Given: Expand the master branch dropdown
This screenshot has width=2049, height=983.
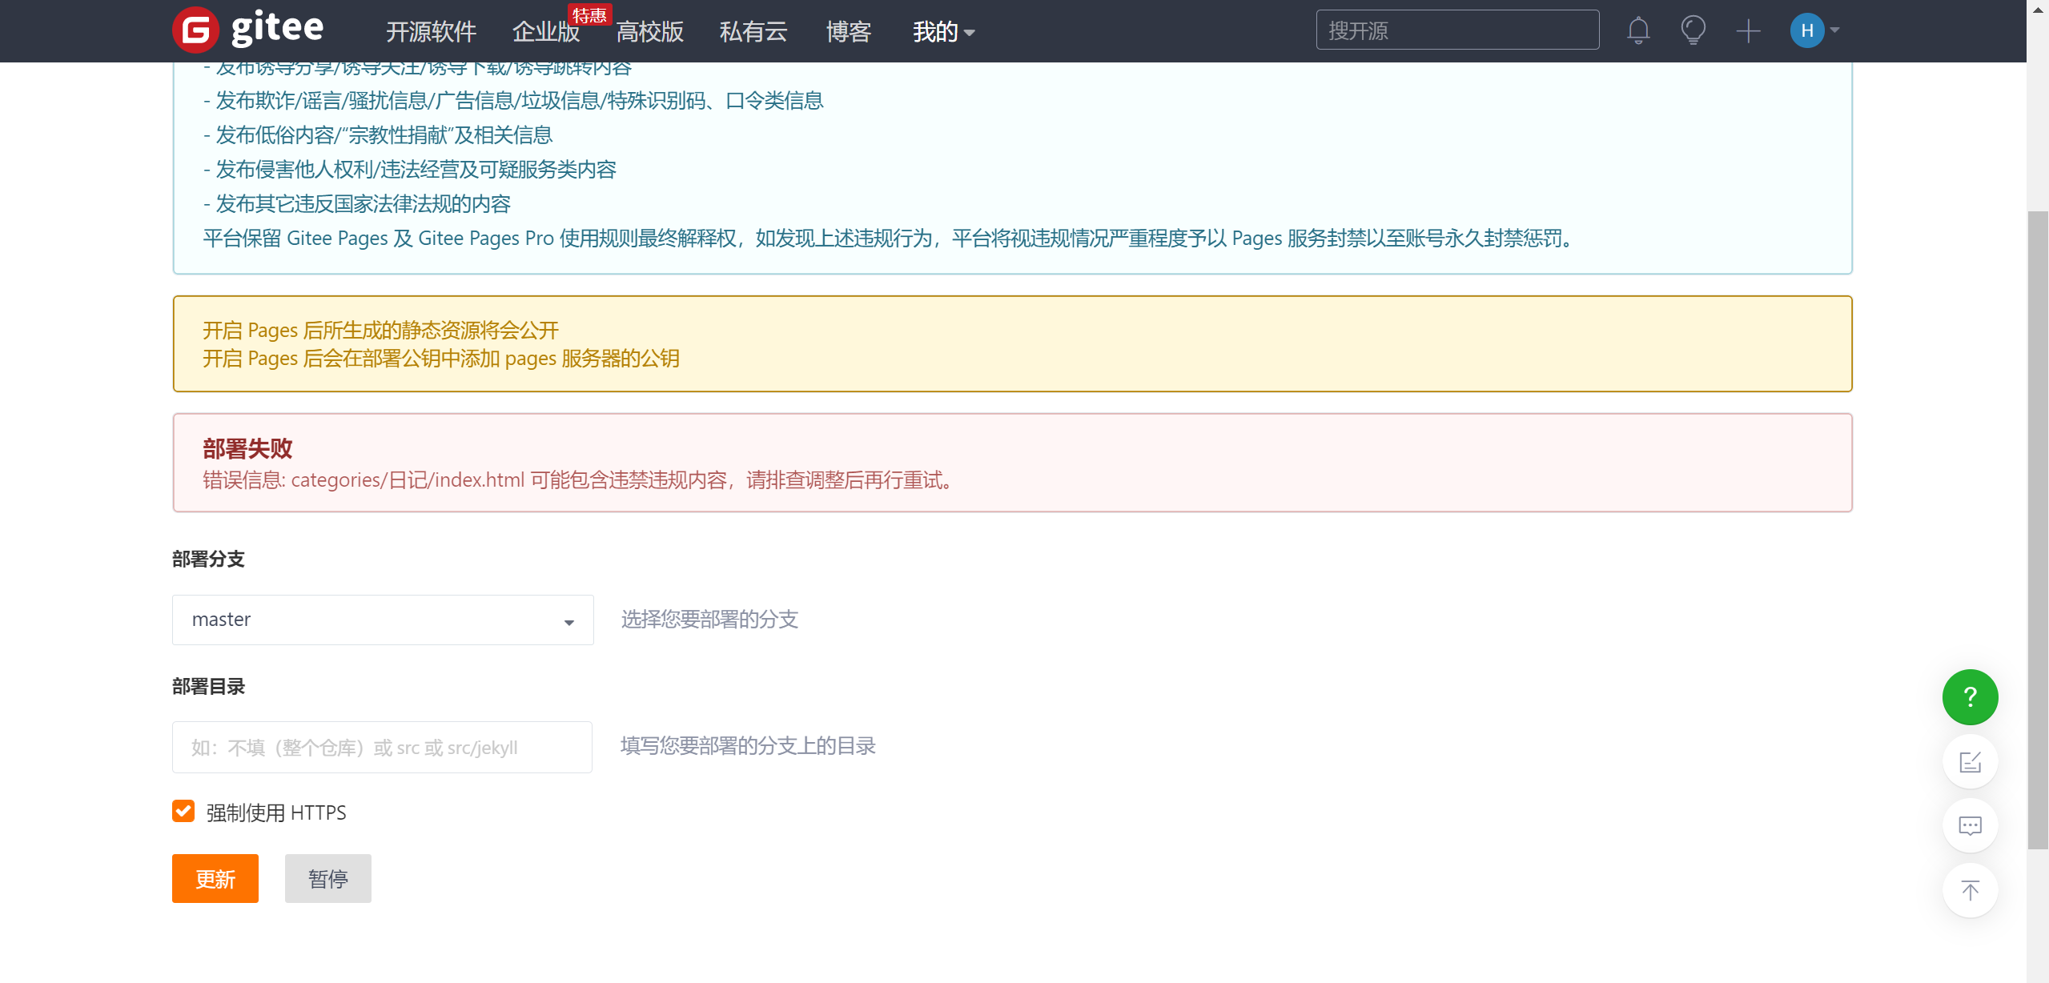Looking at the screenshot, I should click(383, 620).
